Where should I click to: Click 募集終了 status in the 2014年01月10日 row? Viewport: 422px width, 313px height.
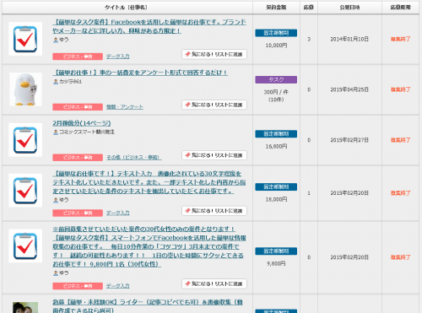pos(400,39)
